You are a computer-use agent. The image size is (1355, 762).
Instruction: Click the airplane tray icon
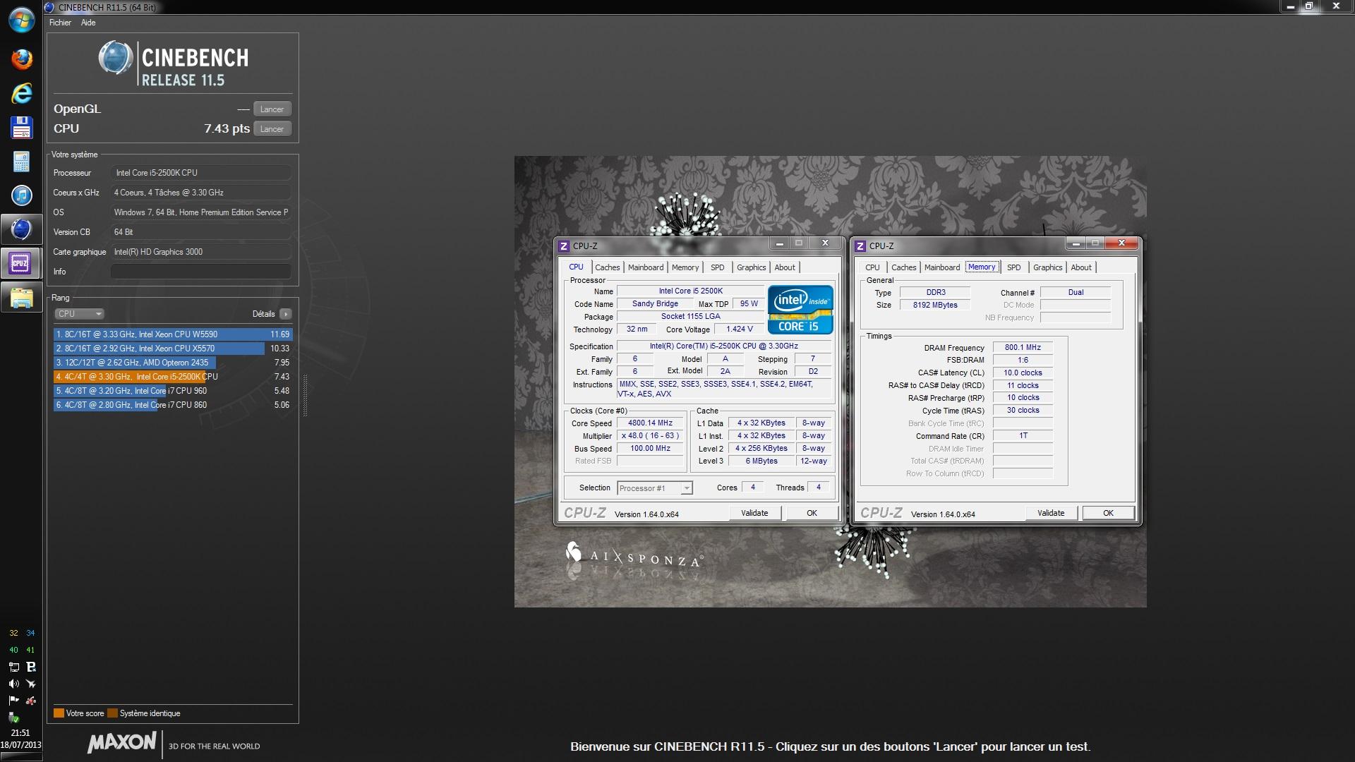(x=30, y=684)
